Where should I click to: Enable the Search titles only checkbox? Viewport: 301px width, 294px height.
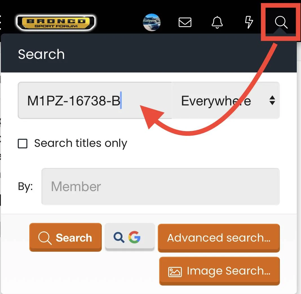(x=23, y=143)
